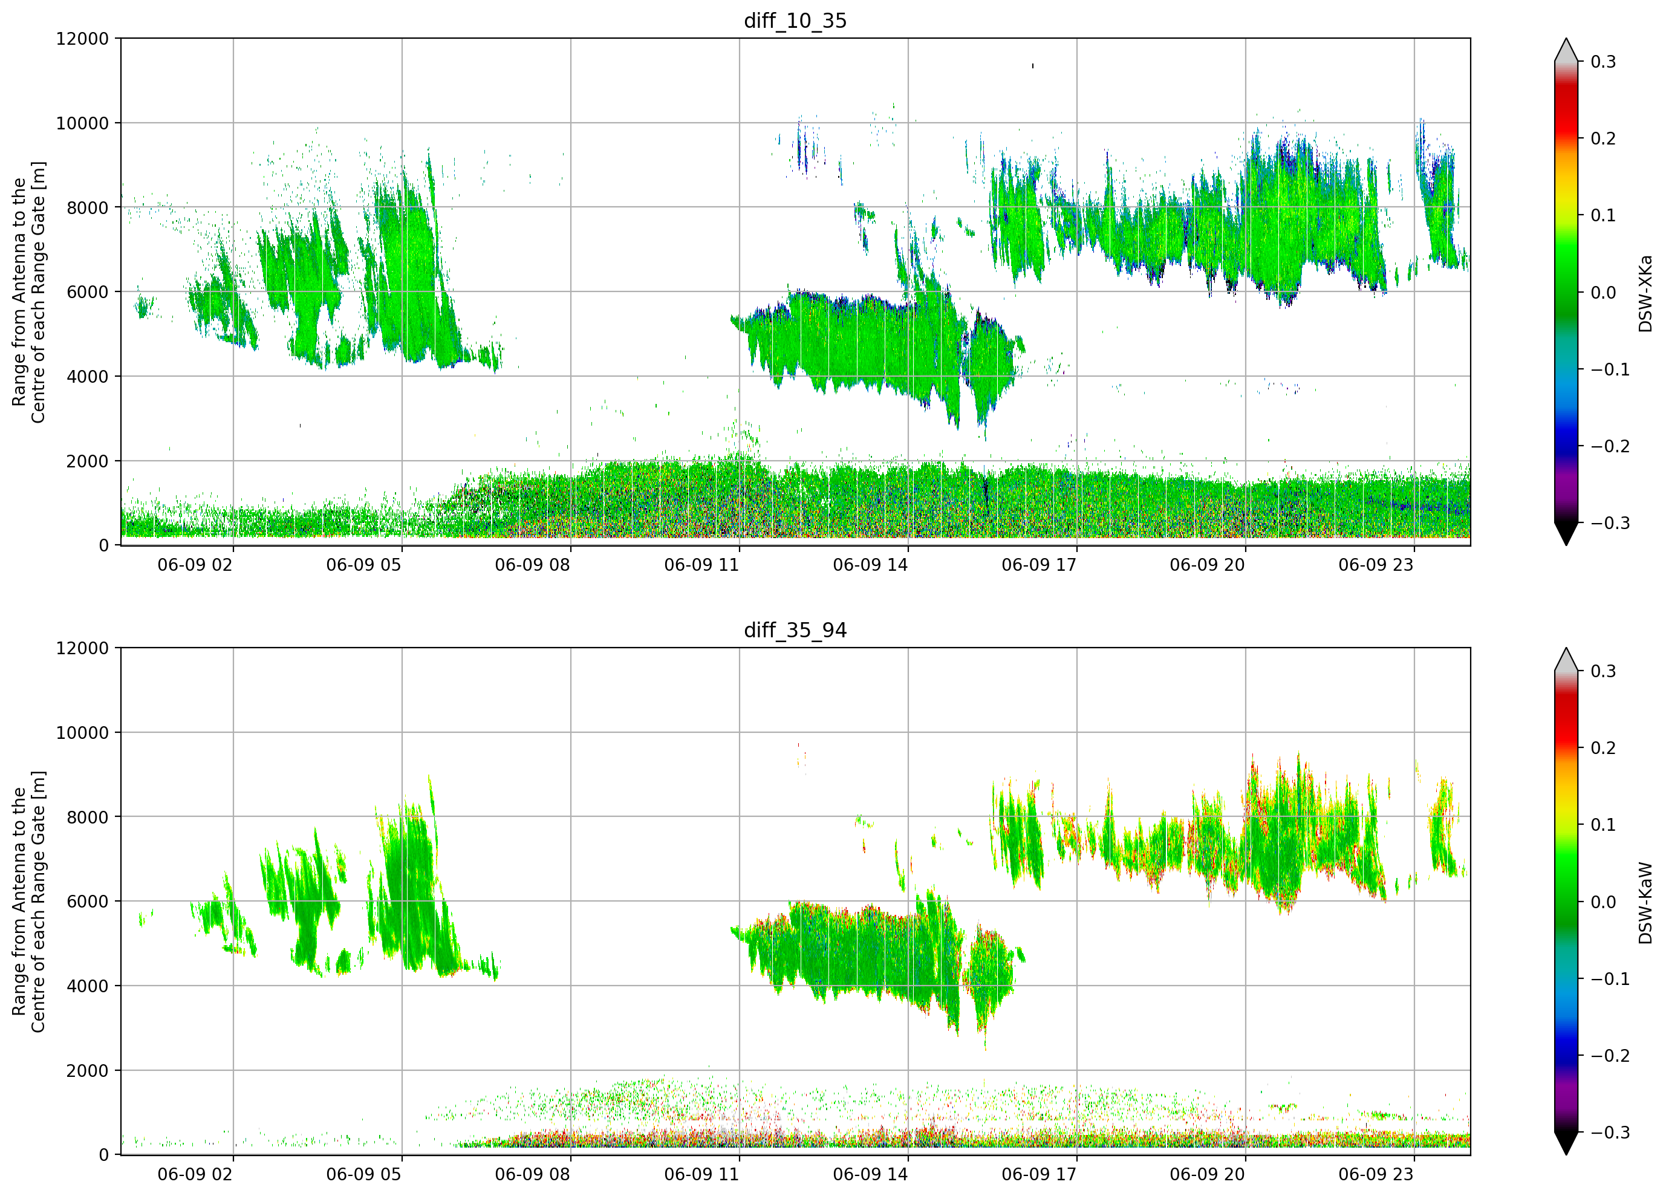Click the black lower arrow of the DSW-XKa colorbar

(1566, 534)
